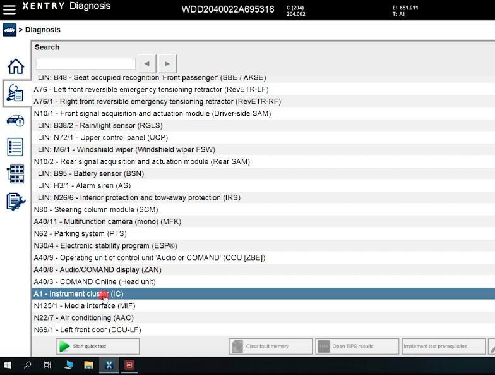Select N69/1 Left front door (DCU-LF)
The width and height of the screenshot is (495, 375).
[x=263, y=330]
